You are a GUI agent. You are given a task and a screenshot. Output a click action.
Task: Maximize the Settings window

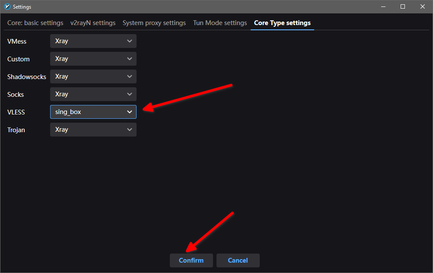point(403,6)
